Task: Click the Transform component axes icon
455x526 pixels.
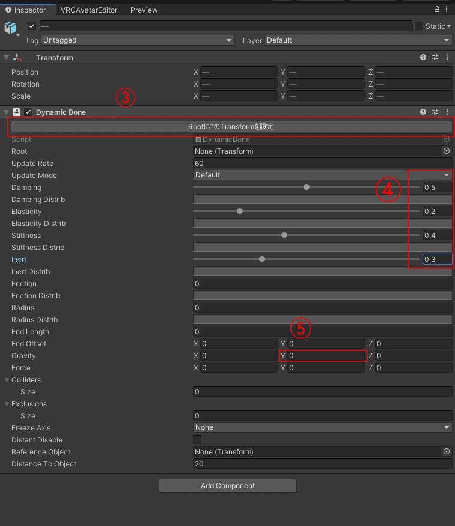Action: click(17, 57)
